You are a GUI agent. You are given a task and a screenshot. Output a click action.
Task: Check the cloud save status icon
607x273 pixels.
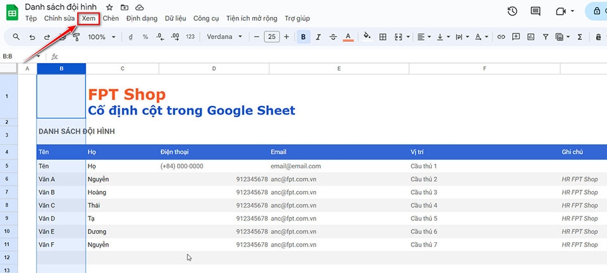140,8
